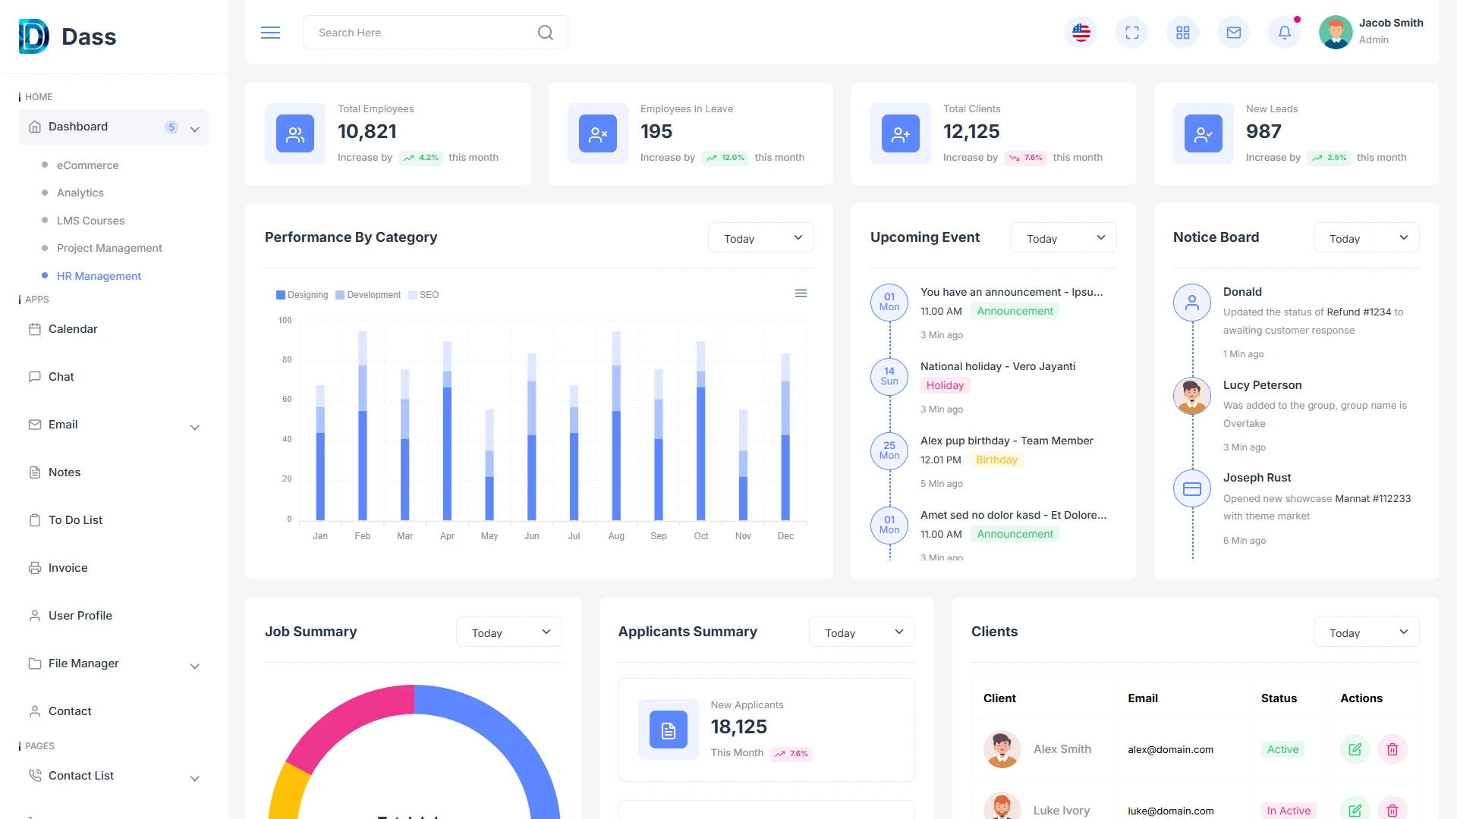Viewport: 1457px width, 819px height.
Task: Click the Search Here input field
Action: coord(435,33)
